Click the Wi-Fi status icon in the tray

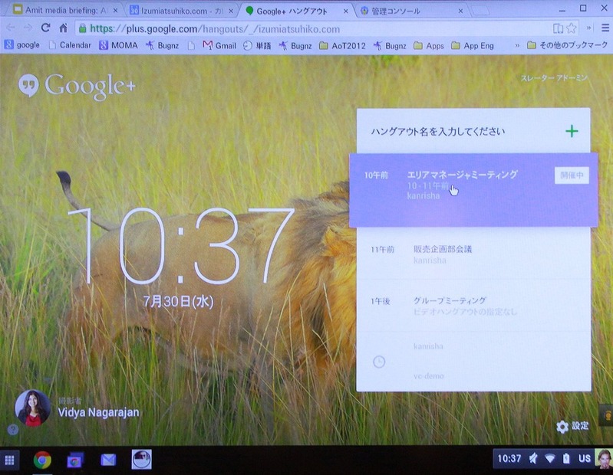pos(550,459)
